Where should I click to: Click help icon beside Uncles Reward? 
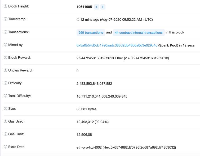(6, 70)
